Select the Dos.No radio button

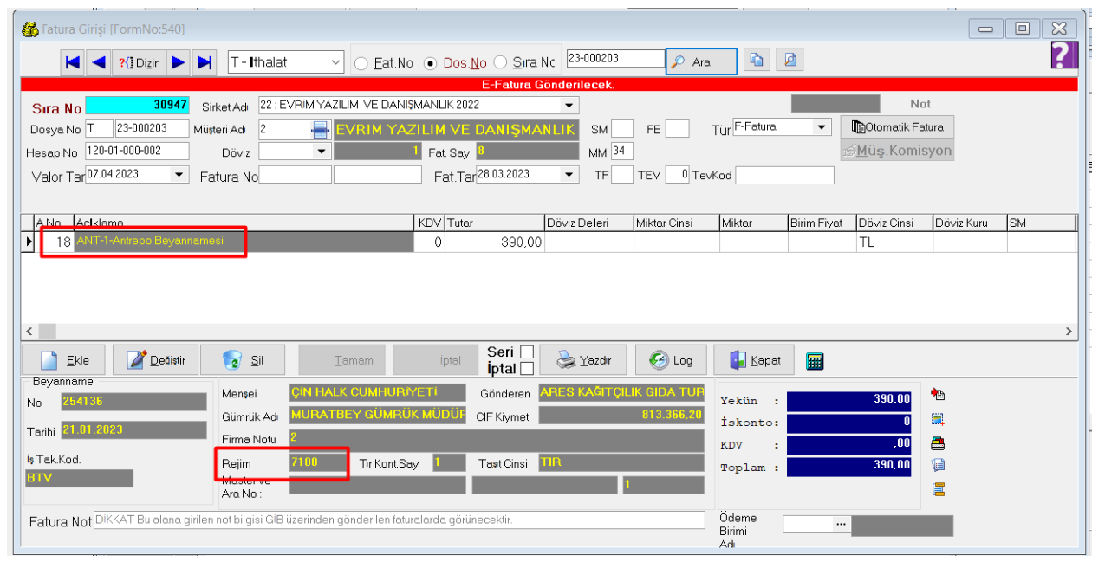[x=431, y=63]
